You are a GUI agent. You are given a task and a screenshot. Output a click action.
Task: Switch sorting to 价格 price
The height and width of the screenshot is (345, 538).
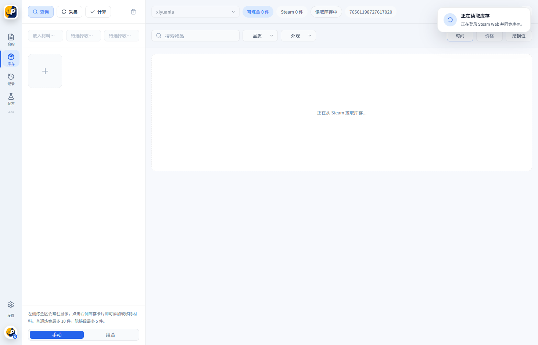[489, 36]
